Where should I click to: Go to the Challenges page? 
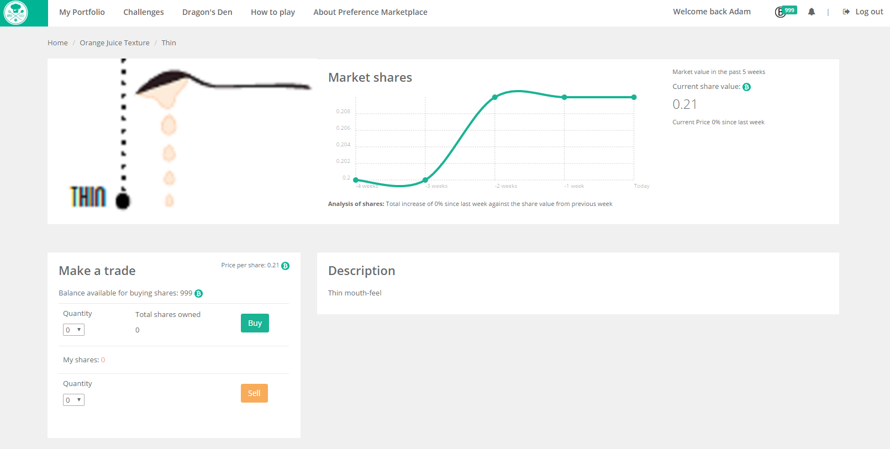(x=143, y=12)
